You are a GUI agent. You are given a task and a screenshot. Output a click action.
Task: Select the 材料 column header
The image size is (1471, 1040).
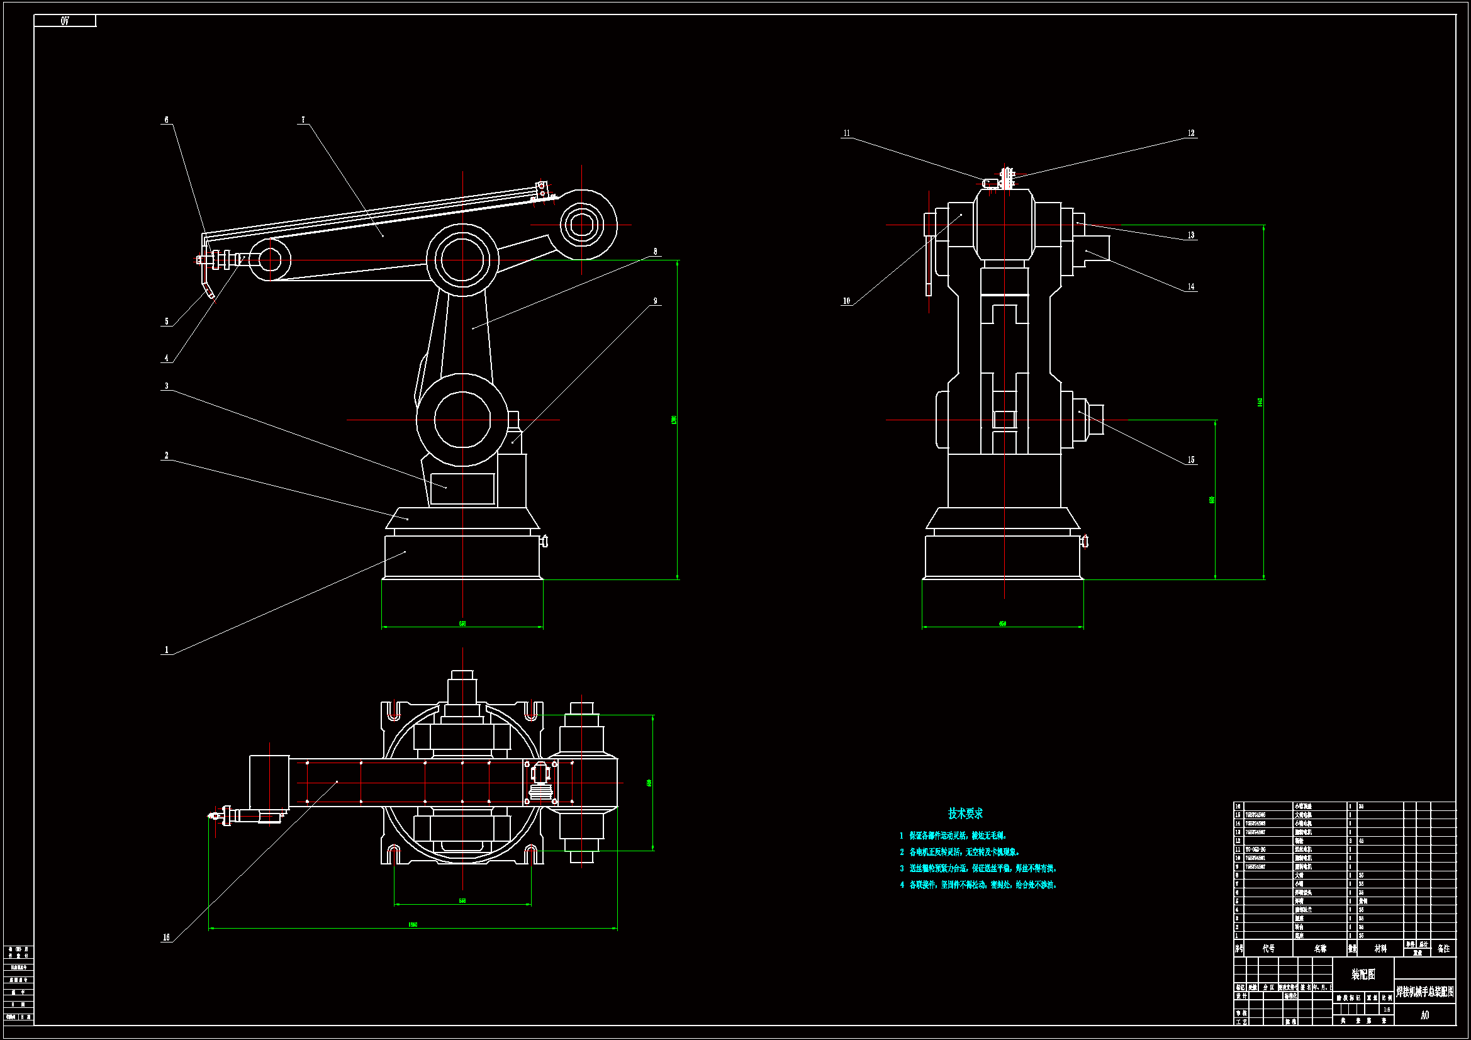[1380, 948]
